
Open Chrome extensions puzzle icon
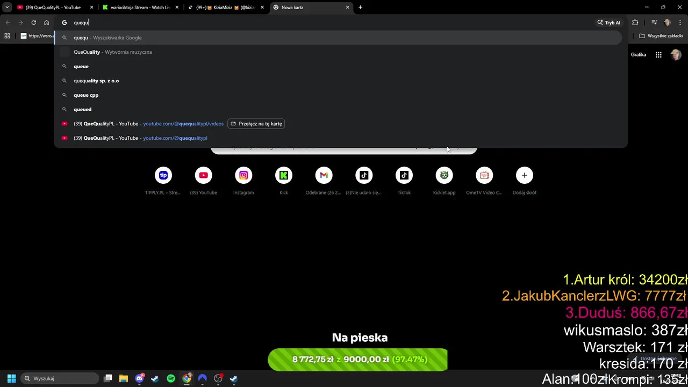coord(635,23)
